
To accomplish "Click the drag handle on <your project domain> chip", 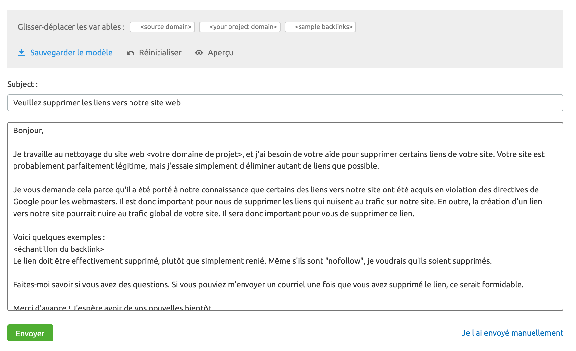I will pos(205,27).
